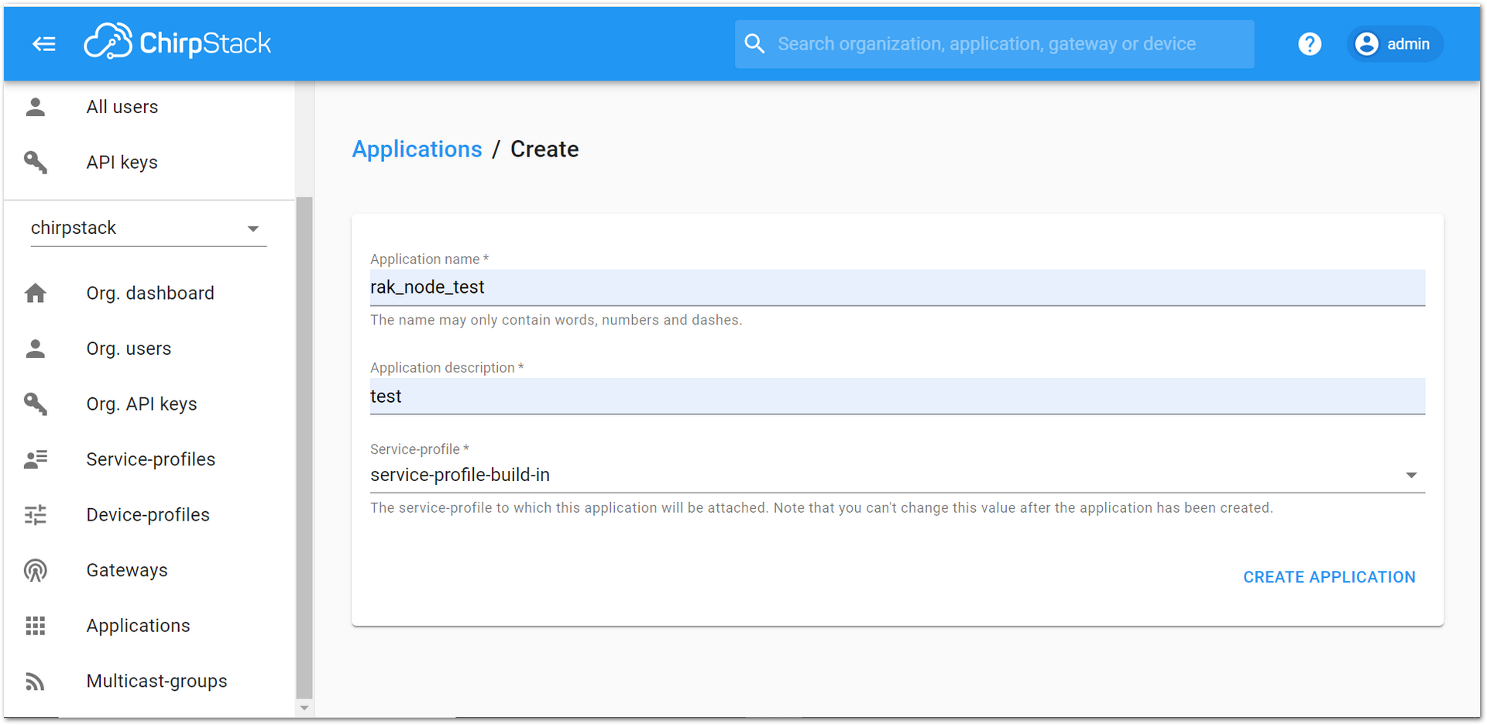The width and height of the screenshot is (1487, 725).
Task: Click the name rule hint 'The name may only contain words…'
Action: click(556, 320)
